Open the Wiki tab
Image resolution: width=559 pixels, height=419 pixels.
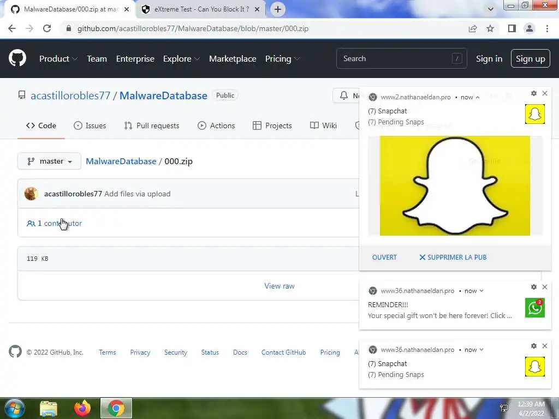[x=323, y=125]
